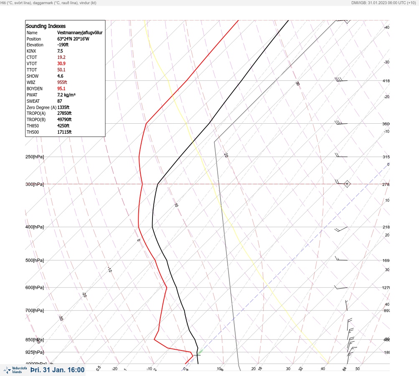The image size is (419, 376).
Task: Click the 'Sounding Indexes' title
Action: point(46,26)
